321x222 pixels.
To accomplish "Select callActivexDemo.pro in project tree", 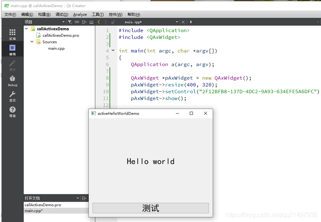I will tap(61, 35).
